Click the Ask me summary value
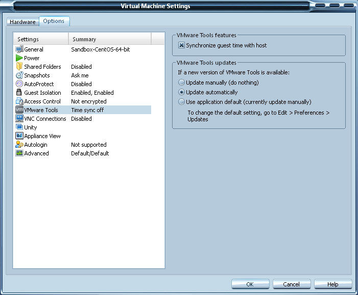Viewport: 358px width, 295px height. pyautogui.click(x=80, y=75)
